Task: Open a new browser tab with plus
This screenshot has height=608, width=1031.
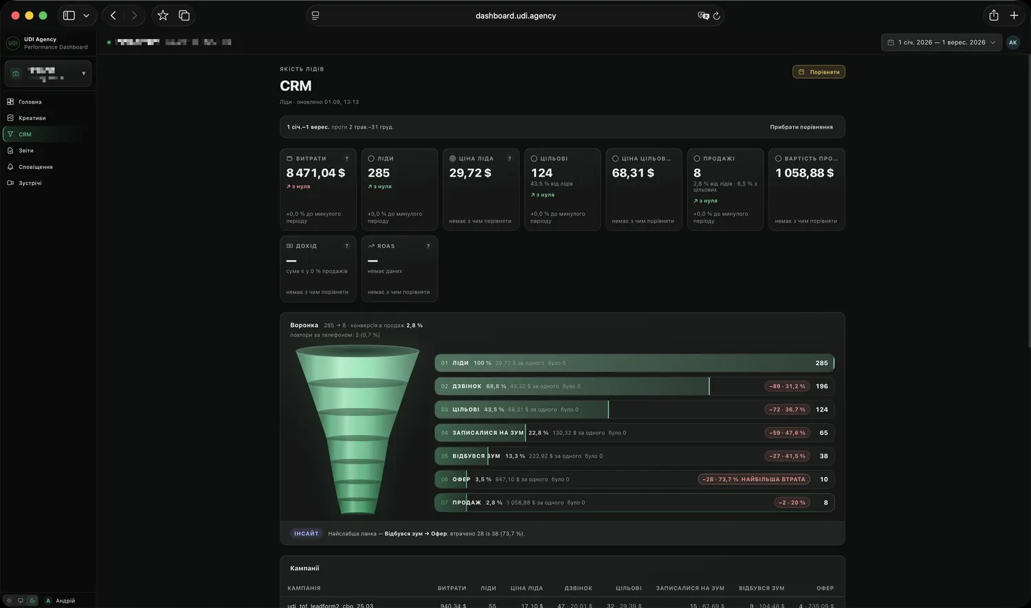Action: coord(1014,15)
